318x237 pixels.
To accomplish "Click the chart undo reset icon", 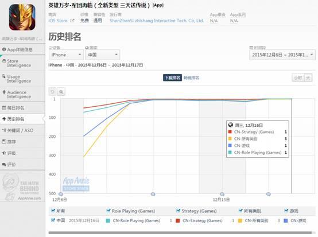I will [x=52, y=92].
